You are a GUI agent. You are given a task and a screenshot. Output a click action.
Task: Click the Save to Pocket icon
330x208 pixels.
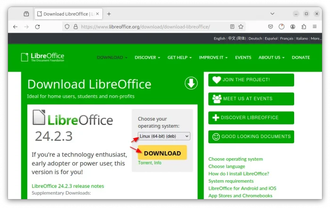tap(271, 27)
